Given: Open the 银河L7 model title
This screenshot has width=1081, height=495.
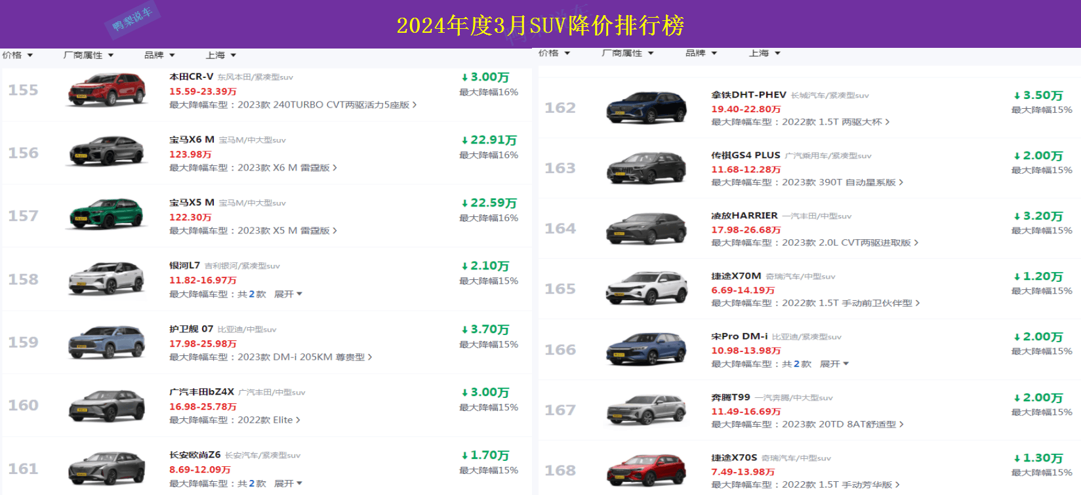Looking at the screenshot, I should click(184, 266).
